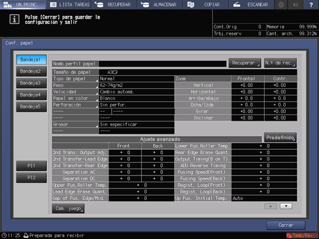Click the clock icon in status bar

point(4,235)
